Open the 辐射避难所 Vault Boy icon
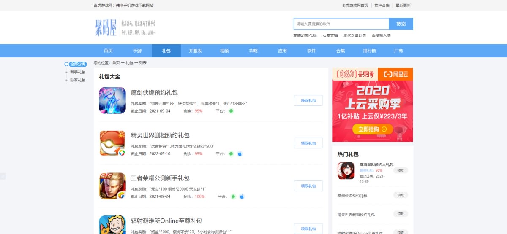Screen dimensions: 507x234 (x=112, y=226)
